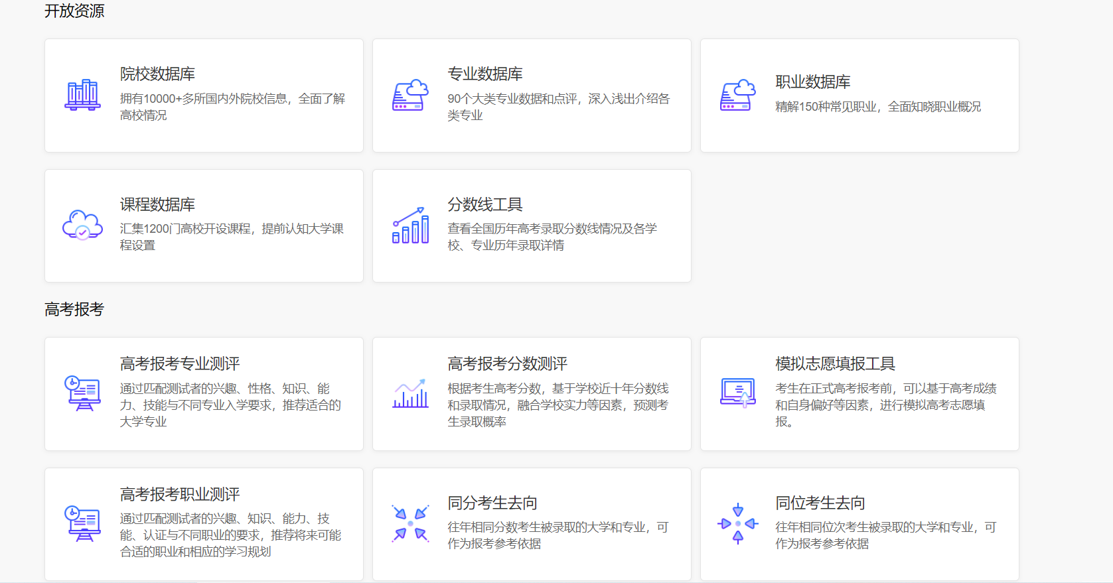Click the 同分考生去向 converging arrows icon
Screen dimensions: 1113x583
[410, 524]
